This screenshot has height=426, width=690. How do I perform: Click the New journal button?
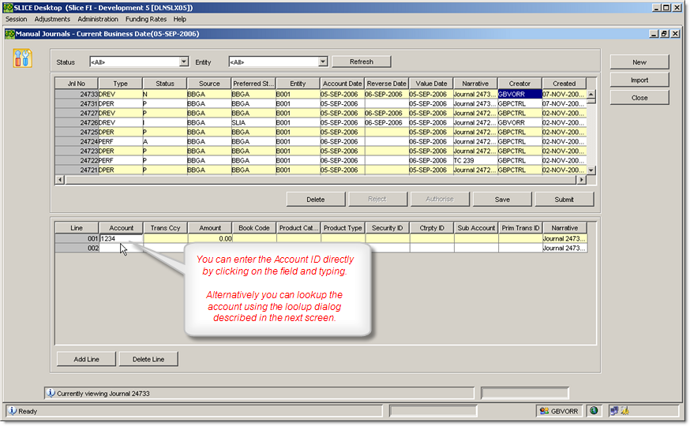(639, 62)
